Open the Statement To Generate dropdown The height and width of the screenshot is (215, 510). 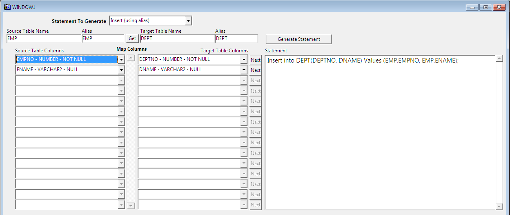click(188, 21)
